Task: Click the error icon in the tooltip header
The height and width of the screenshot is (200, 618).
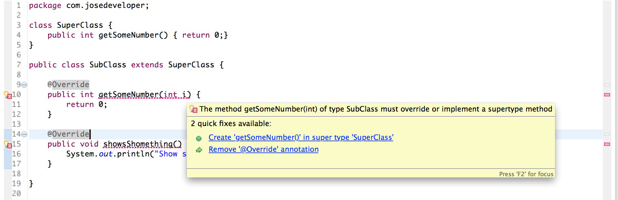Action: click(193, 109)
